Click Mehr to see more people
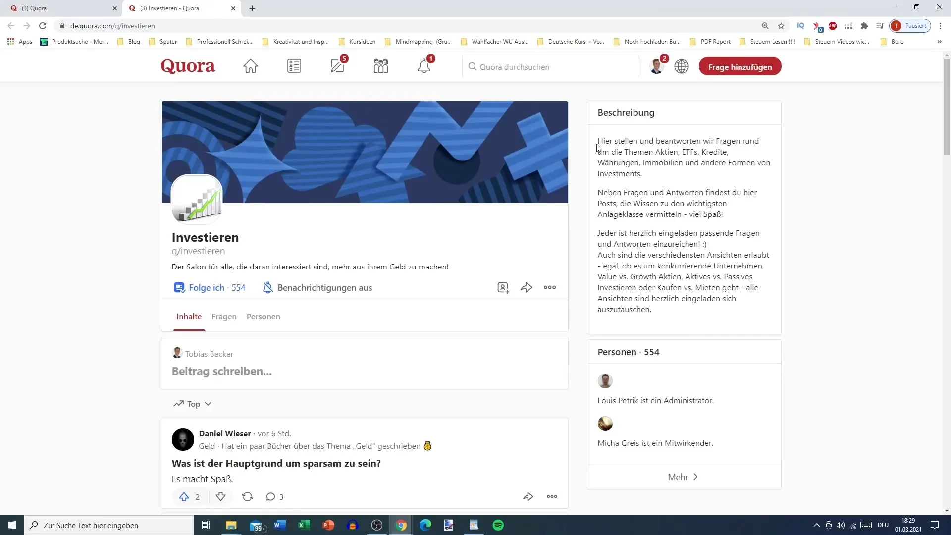Image resolution: width=951 pixels, height=535 pixels. point(683,476)
